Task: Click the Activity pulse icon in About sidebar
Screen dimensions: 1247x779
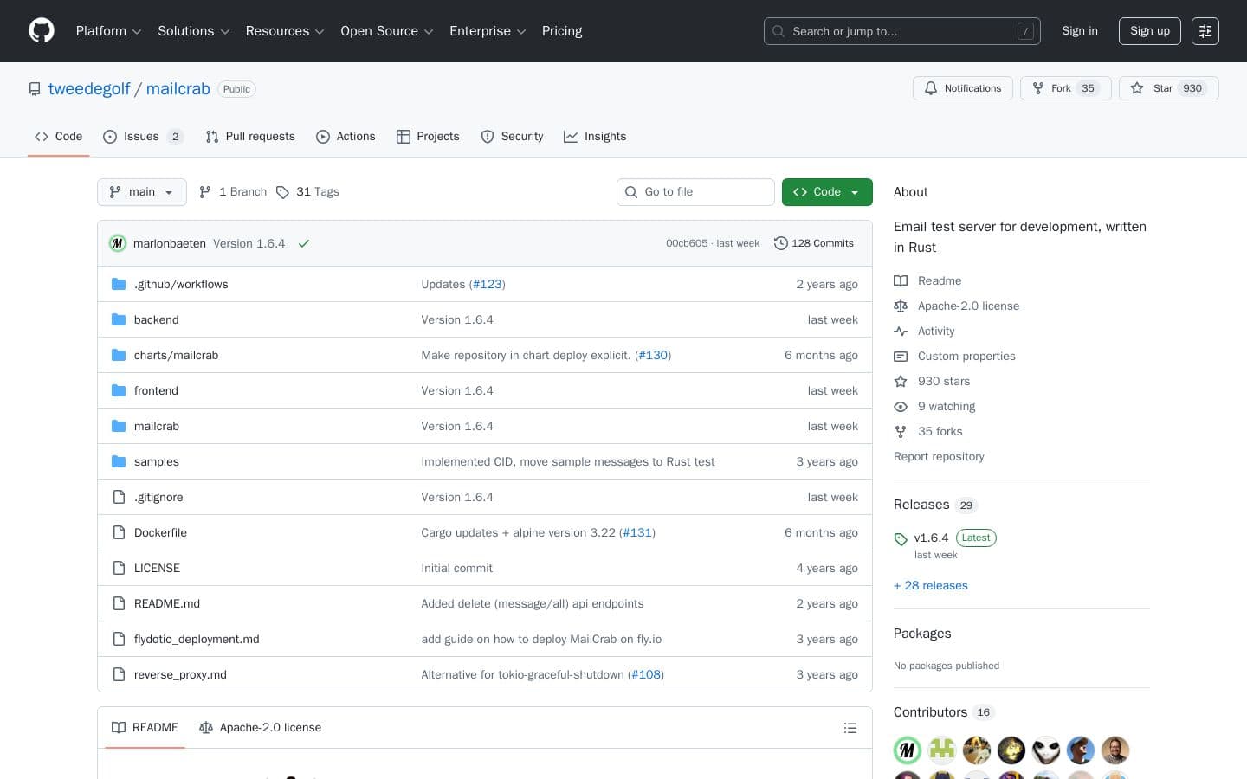Action: tap(901, 331)
